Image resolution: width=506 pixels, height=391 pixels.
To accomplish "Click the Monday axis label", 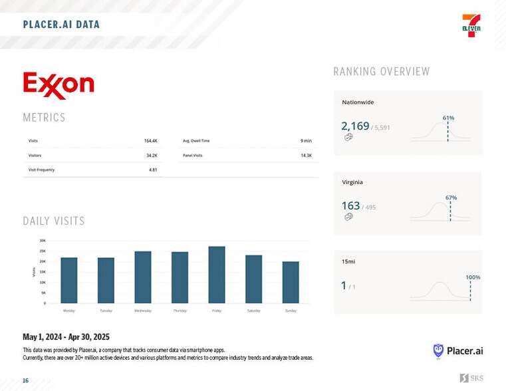I will (69, 311).
